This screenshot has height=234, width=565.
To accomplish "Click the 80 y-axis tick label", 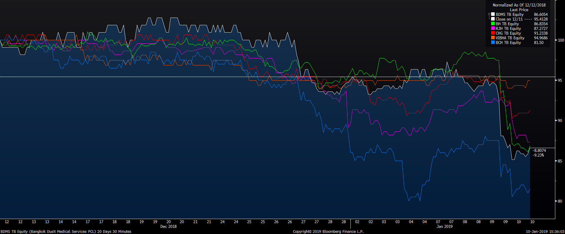I will [560, 201].
